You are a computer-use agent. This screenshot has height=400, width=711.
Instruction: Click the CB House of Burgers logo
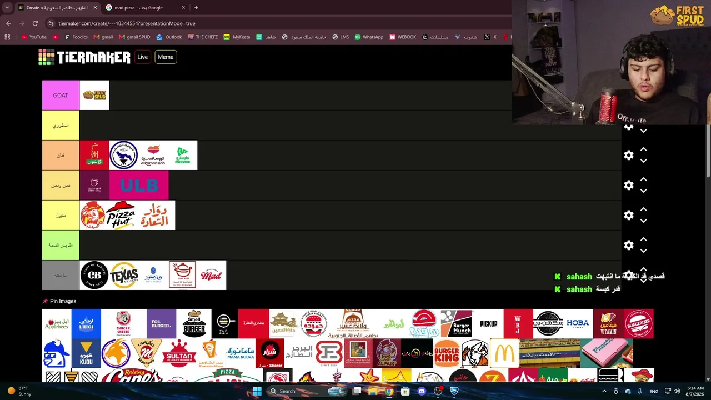point(94,275)
